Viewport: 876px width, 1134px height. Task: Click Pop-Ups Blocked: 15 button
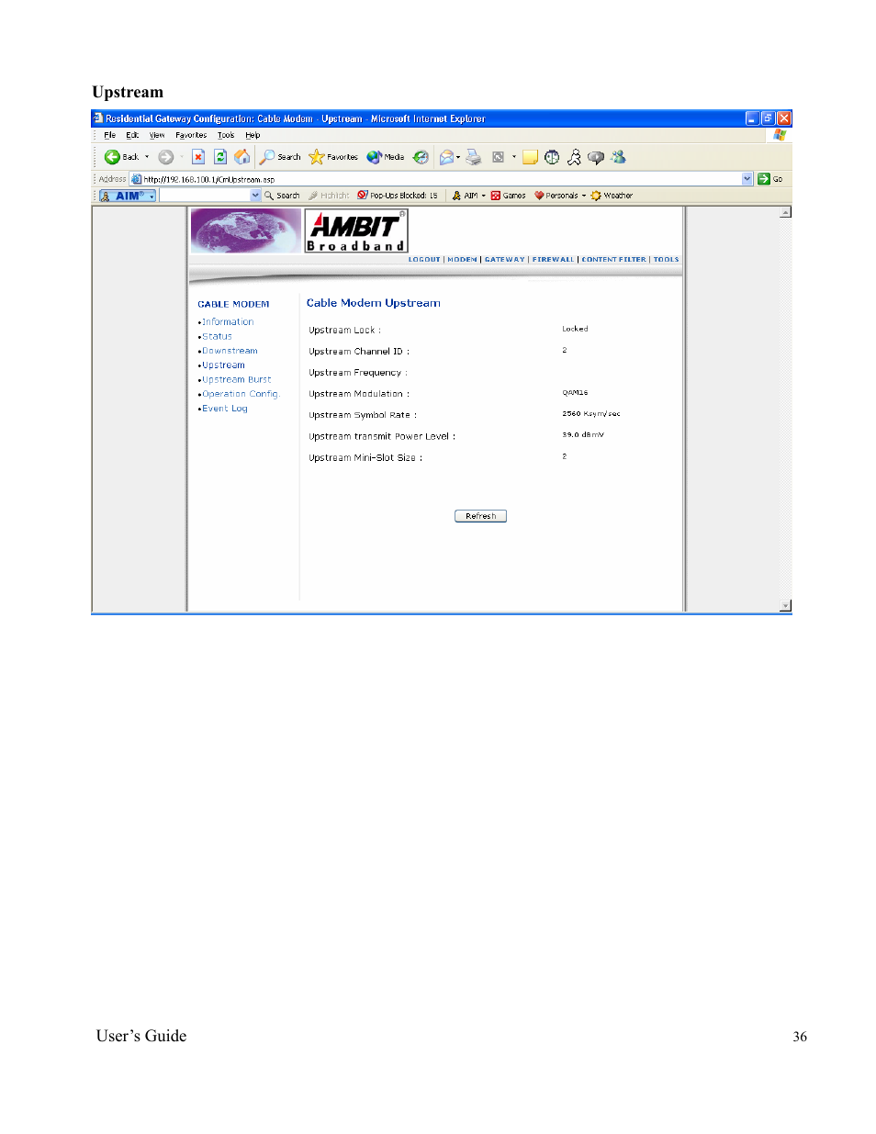398,196
